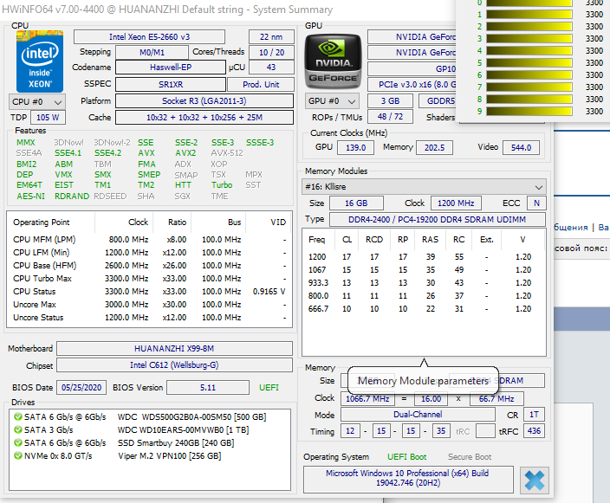Click the BIOS Version 5.11 field
This screenshot has height=503, width=610.
coord(208,388)
